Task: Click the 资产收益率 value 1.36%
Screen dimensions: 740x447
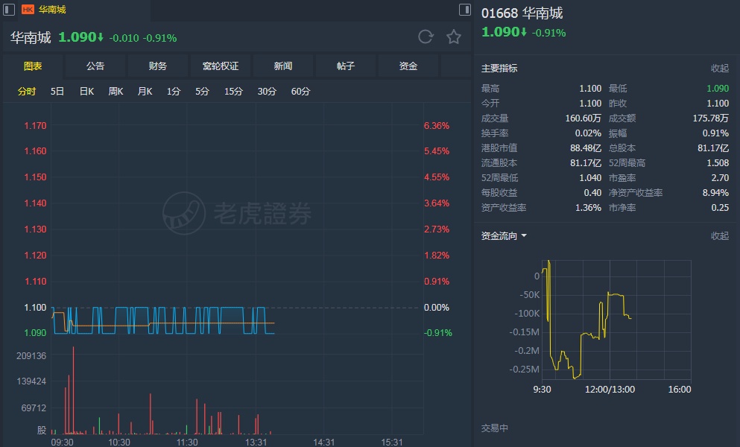Action: tap(588, 208)
